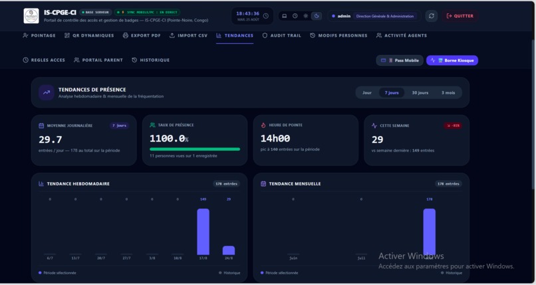The image size is (536, 285).
Task: Click the calendar icon by Tendance mensuelle
Action: pyautogui.click(x=263, y=183)
